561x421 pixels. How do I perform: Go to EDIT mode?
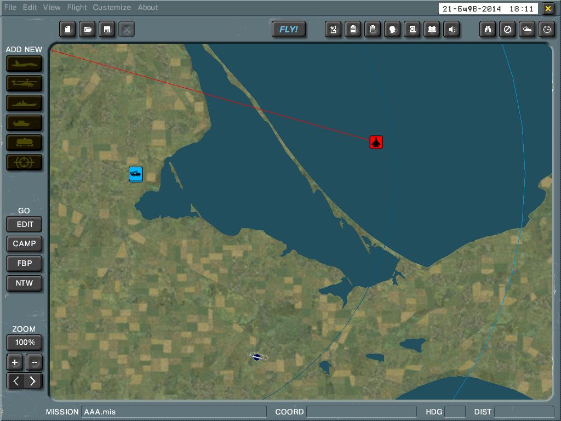(24, 224)
